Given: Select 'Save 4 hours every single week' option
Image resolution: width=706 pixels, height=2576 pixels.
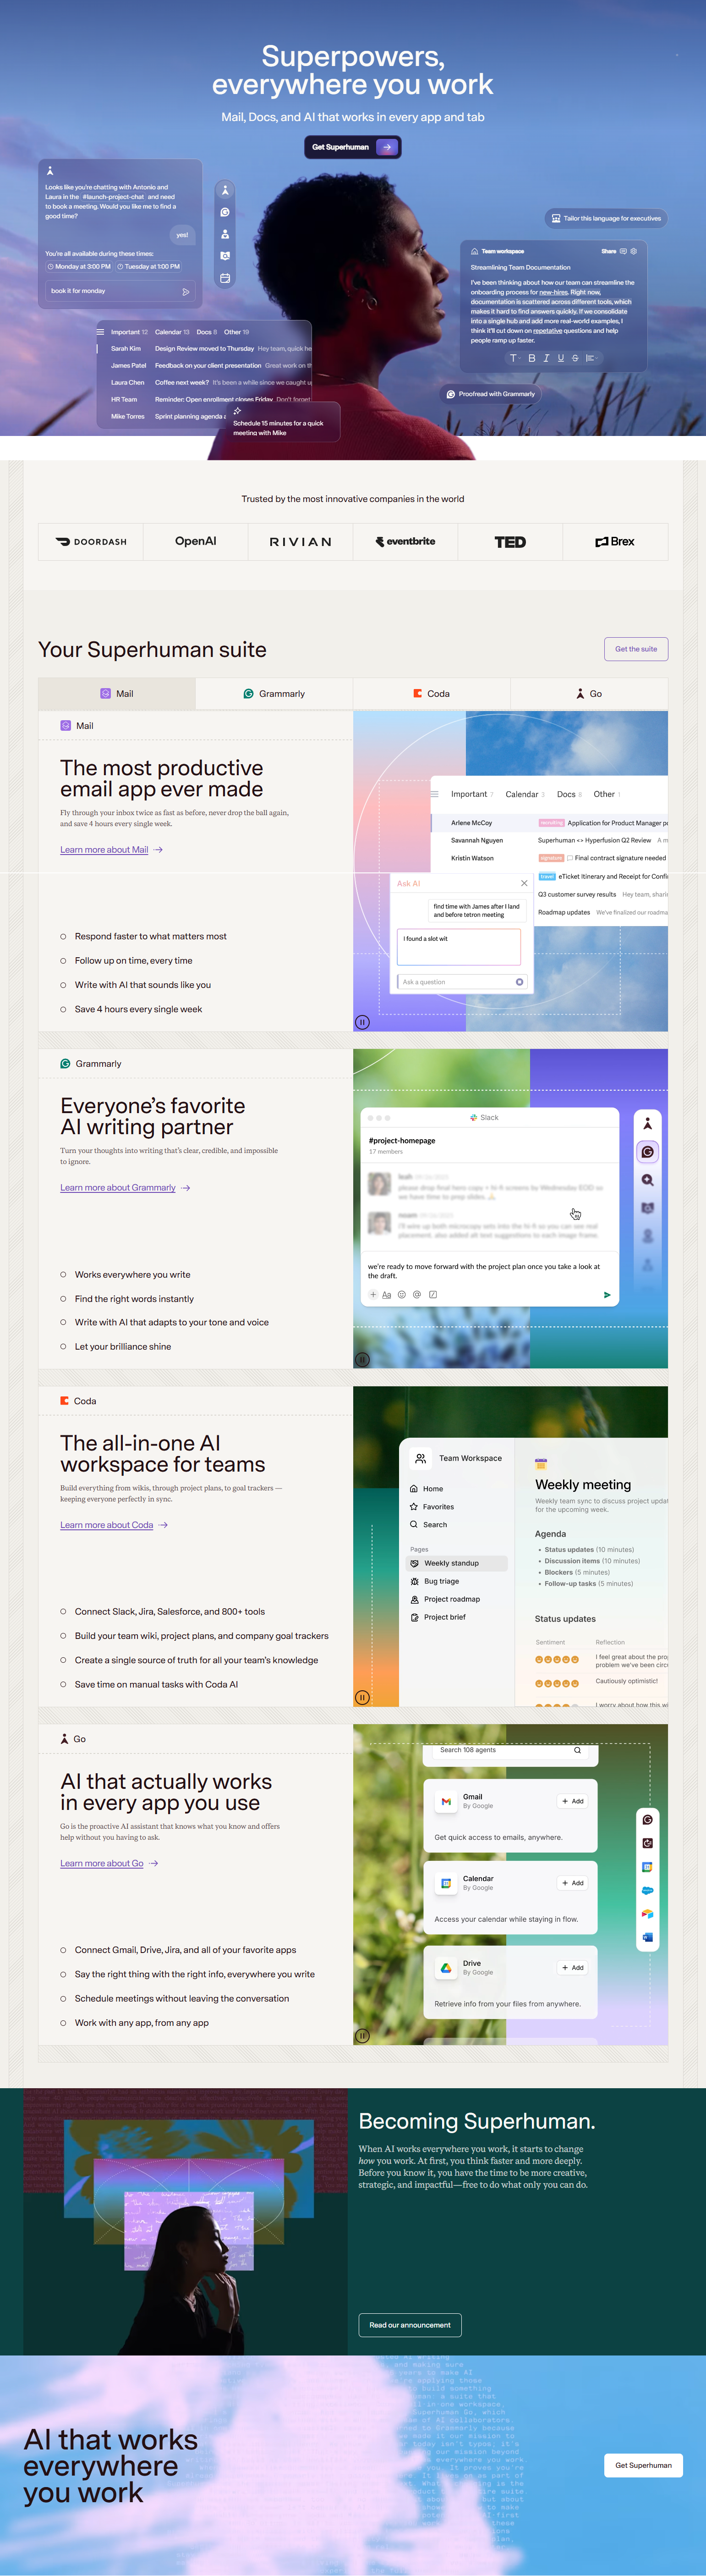Looking at the screenshot, I should pyautogui.click(x=131, y=1009).
